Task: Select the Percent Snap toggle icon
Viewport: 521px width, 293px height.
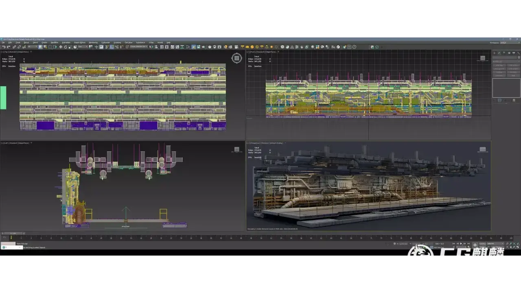Action: 117,47
